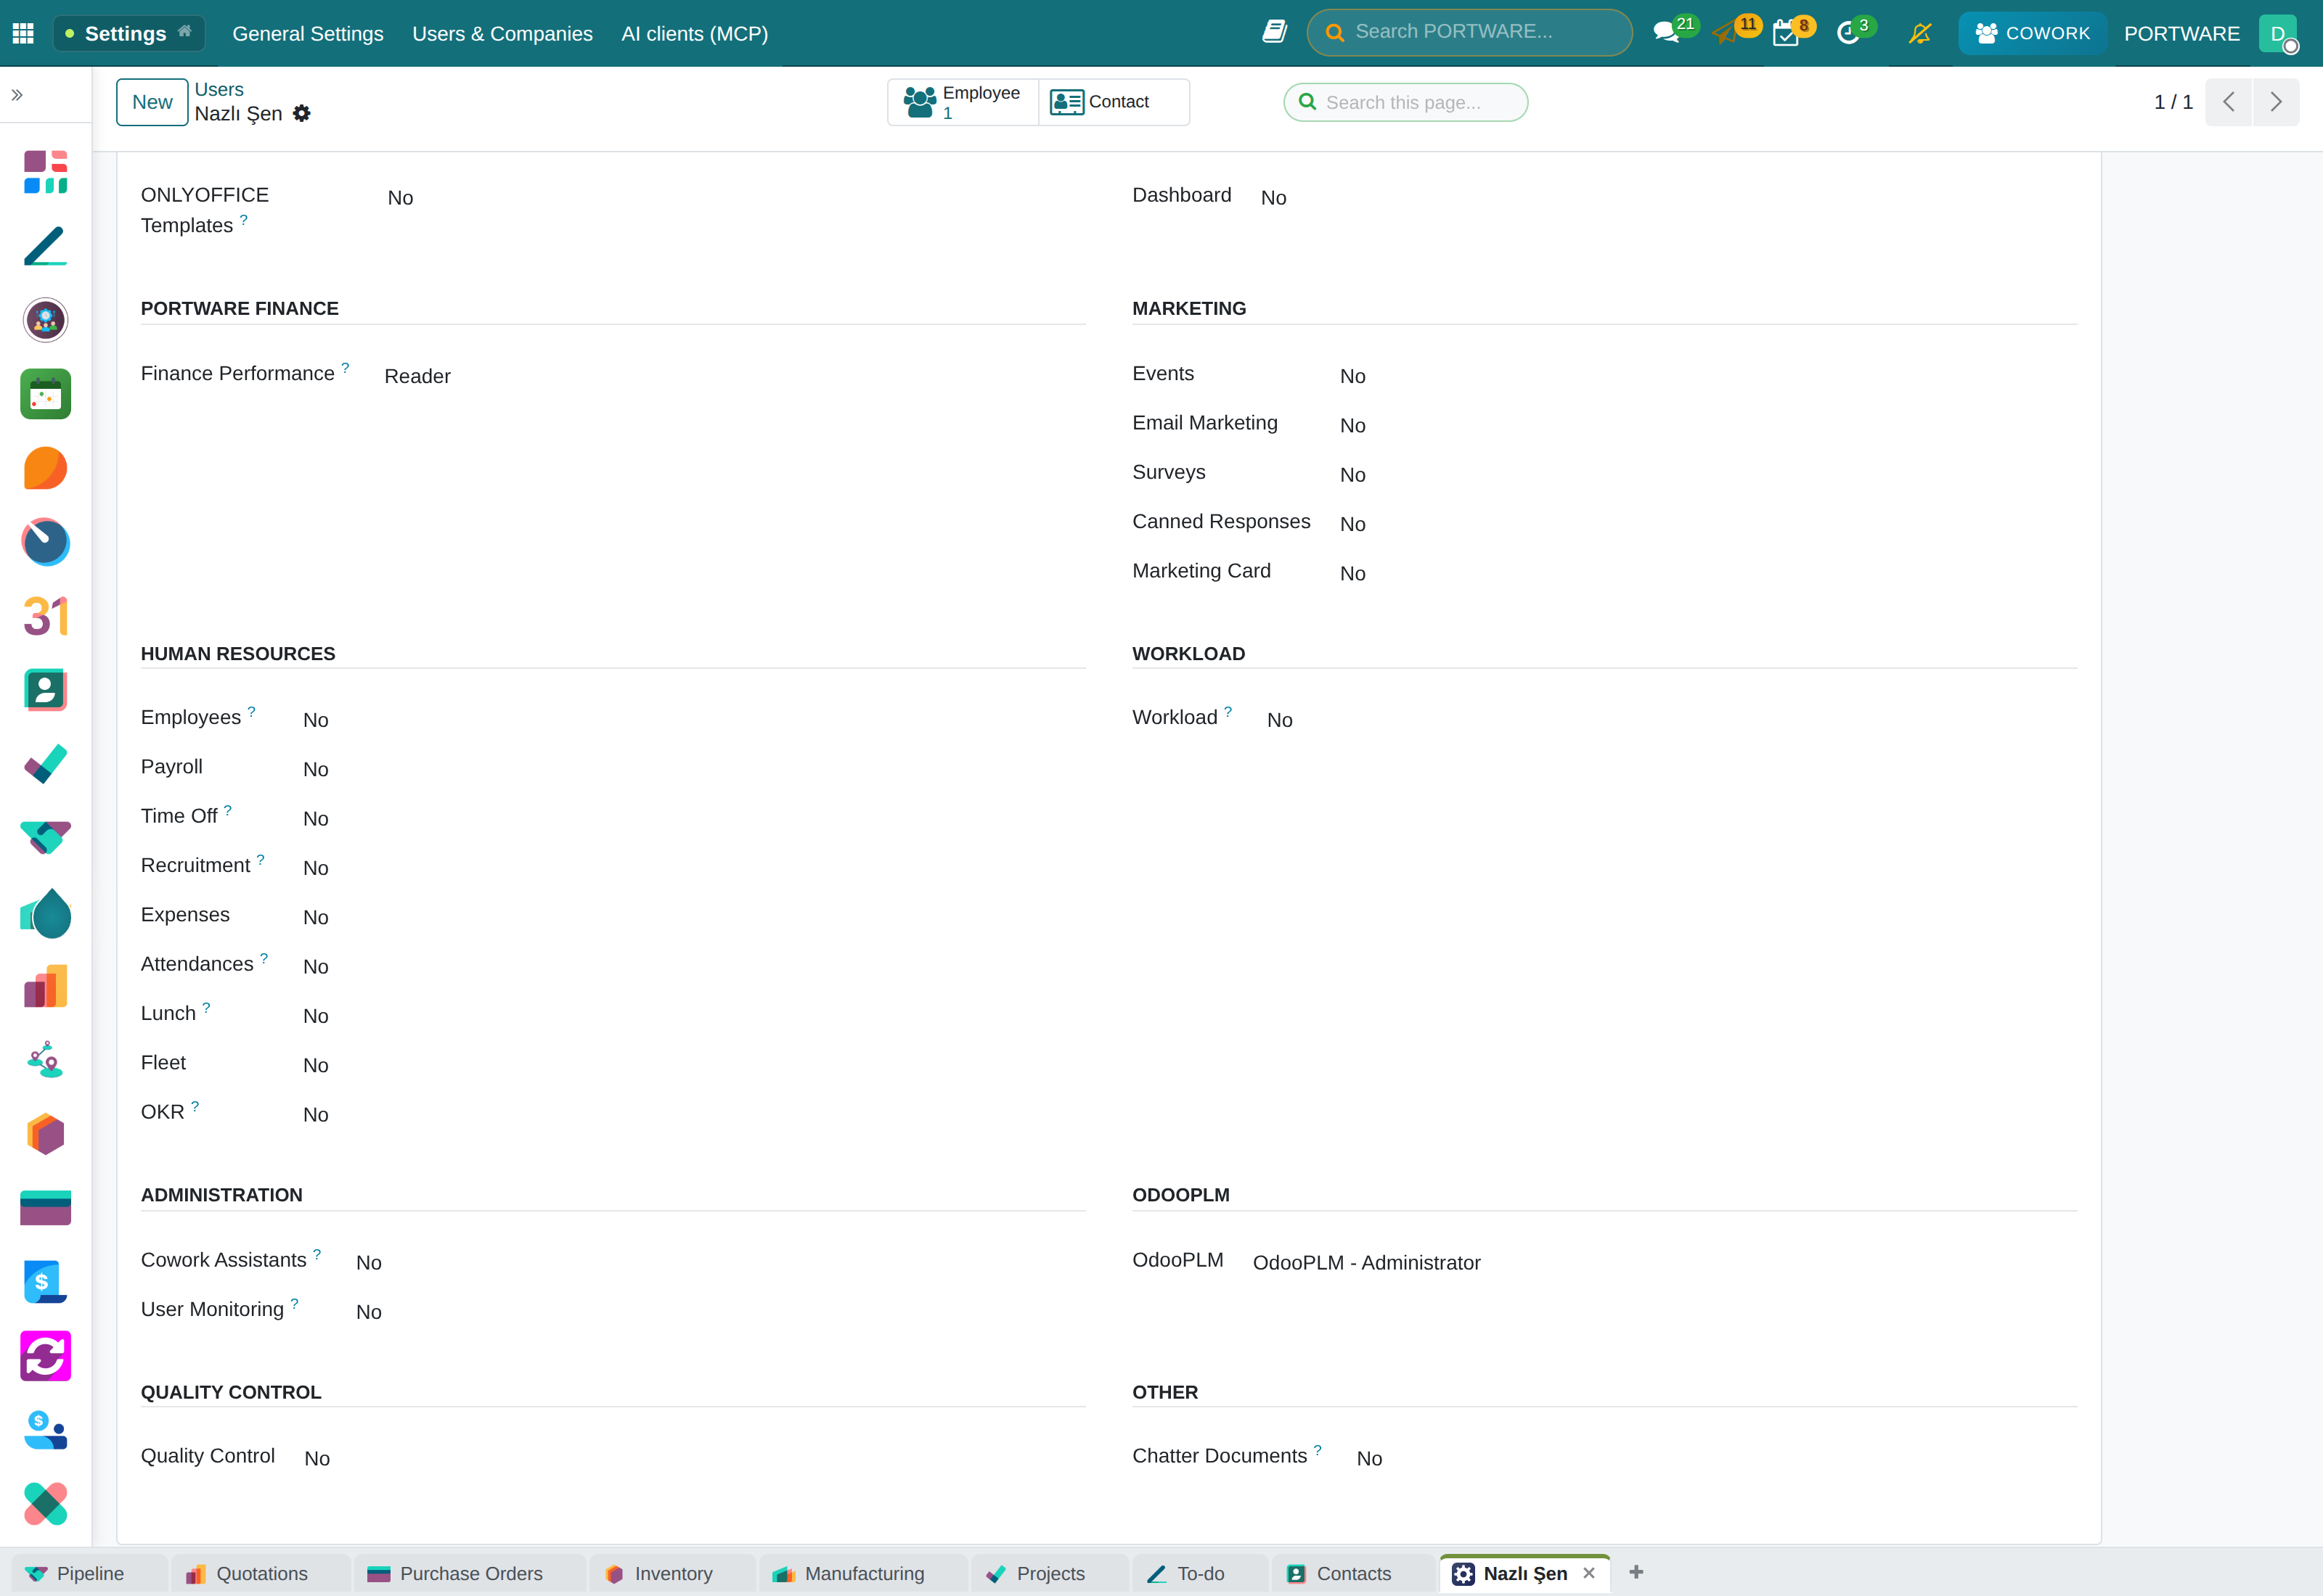2323x1596 pixels.
Task: Click Finance Performance value Reader
Action: click(x=417, y=376)
